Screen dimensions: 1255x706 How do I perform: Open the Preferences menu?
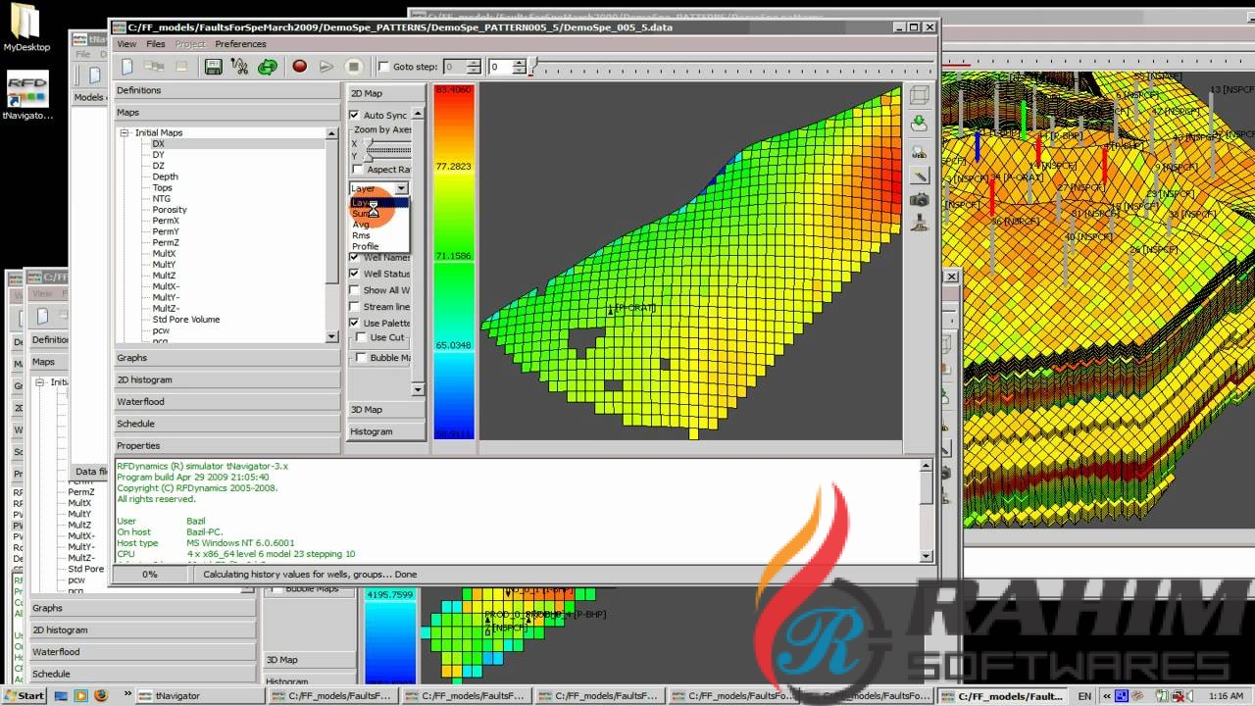pyautogui.click(x=240, y=44)
